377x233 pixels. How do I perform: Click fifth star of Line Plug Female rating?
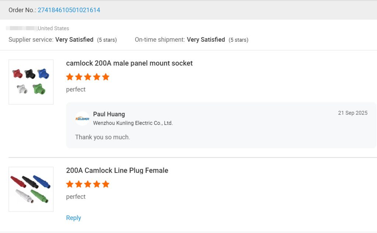(x=106, y=184)
